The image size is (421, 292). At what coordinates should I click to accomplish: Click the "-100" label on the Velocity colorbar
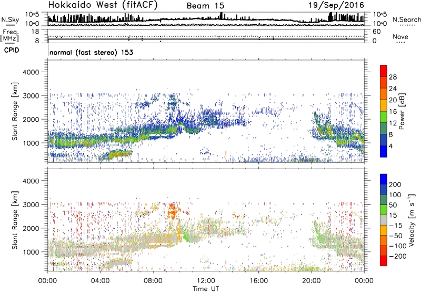point(398,246)
